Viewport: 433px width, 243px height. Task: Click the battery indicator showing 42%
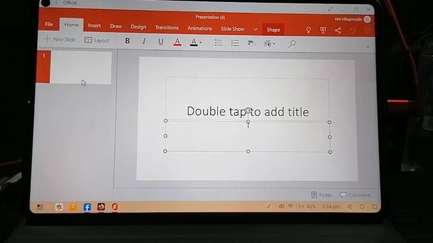[x=306, y=207]
